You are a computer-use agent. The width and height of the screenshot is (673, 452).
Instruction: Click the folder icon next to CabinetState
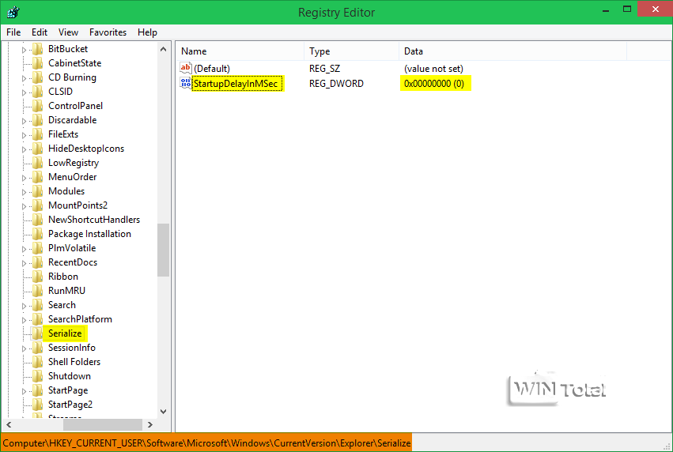38,63
